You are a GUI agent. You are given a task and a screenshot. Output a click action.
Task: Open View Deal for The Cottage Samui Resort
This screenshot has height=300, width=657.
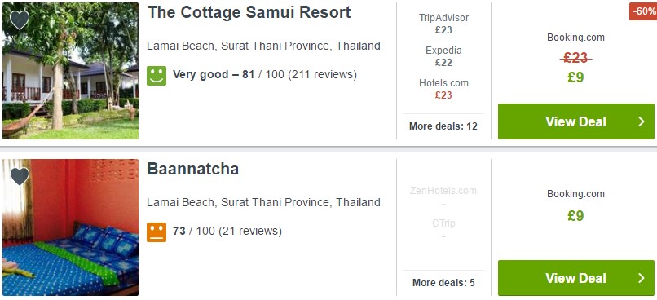(x=575, y=121)
